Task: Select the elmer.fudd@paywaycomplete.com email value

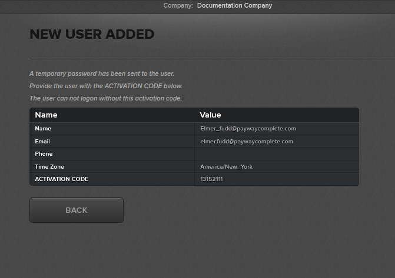Action: [247, 142]
